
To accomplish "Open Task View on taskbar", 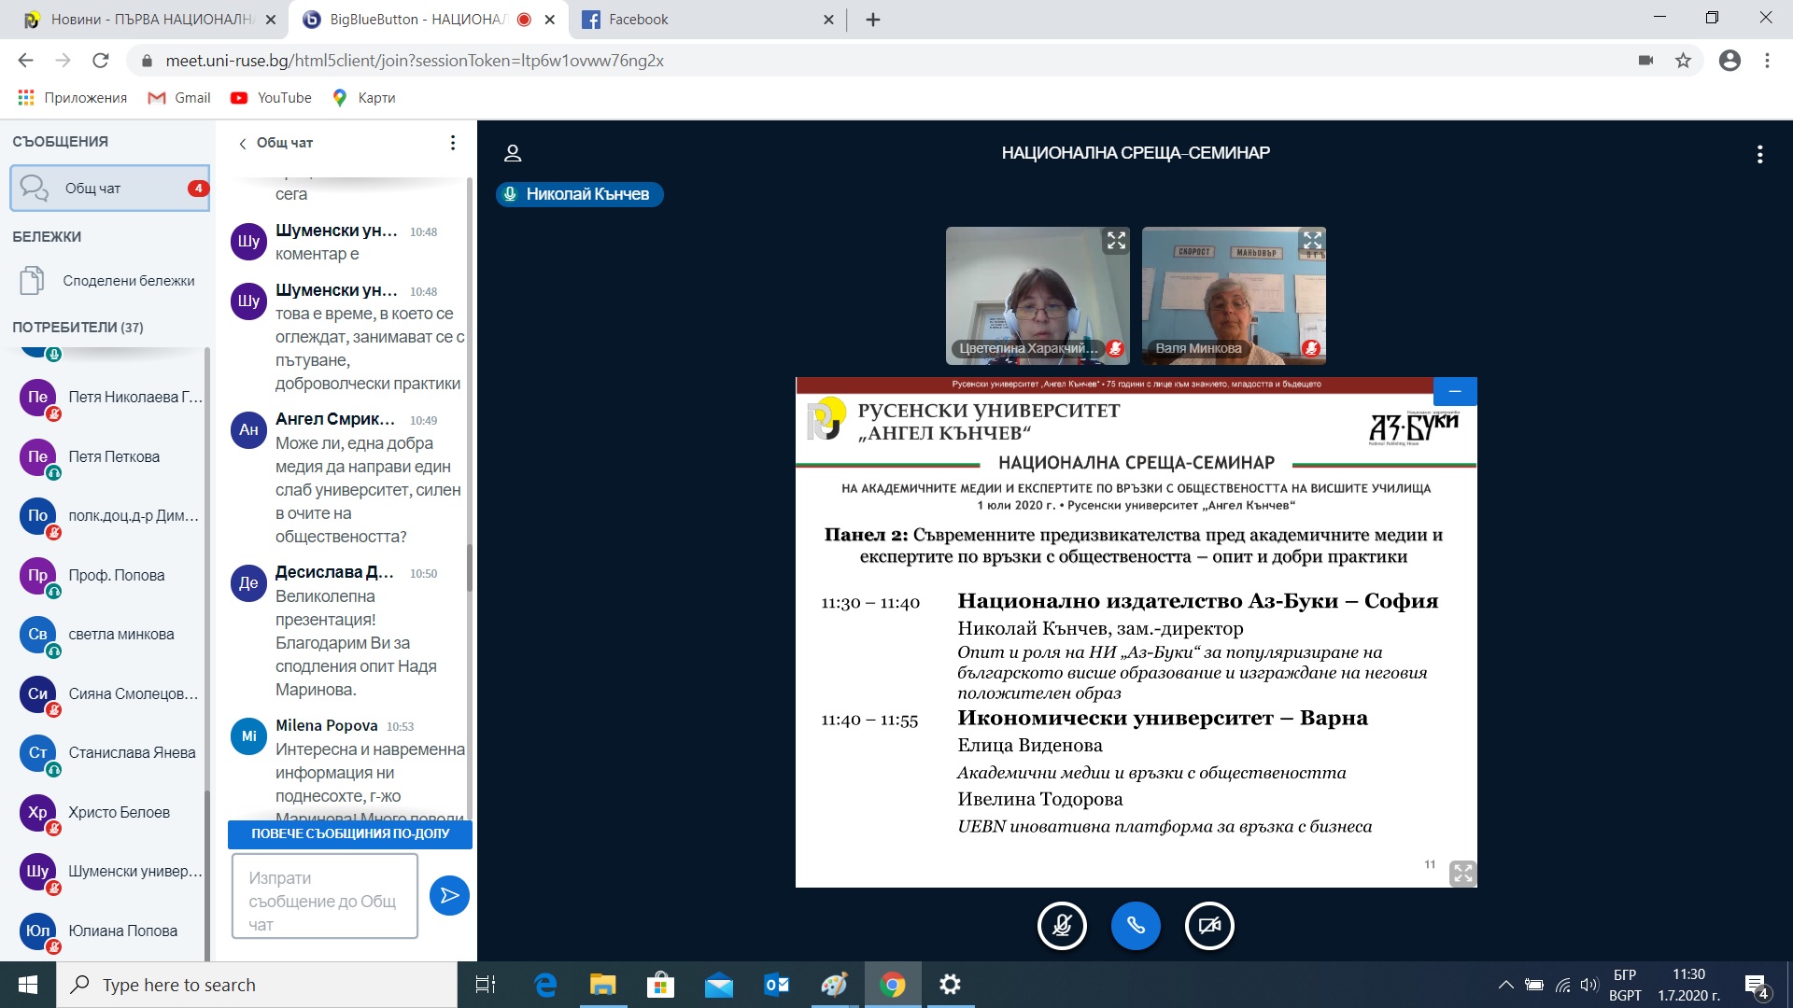I will (x=486, y=986).
